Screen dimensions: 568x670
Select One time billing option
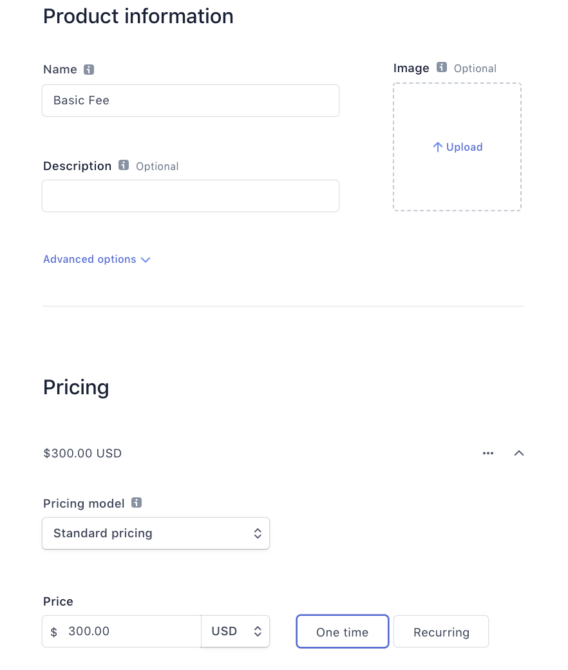(342, 631)
